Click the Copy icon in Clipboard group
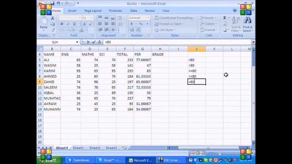The height and width of the screenshot is (164, 292). (x=53, y=24)
